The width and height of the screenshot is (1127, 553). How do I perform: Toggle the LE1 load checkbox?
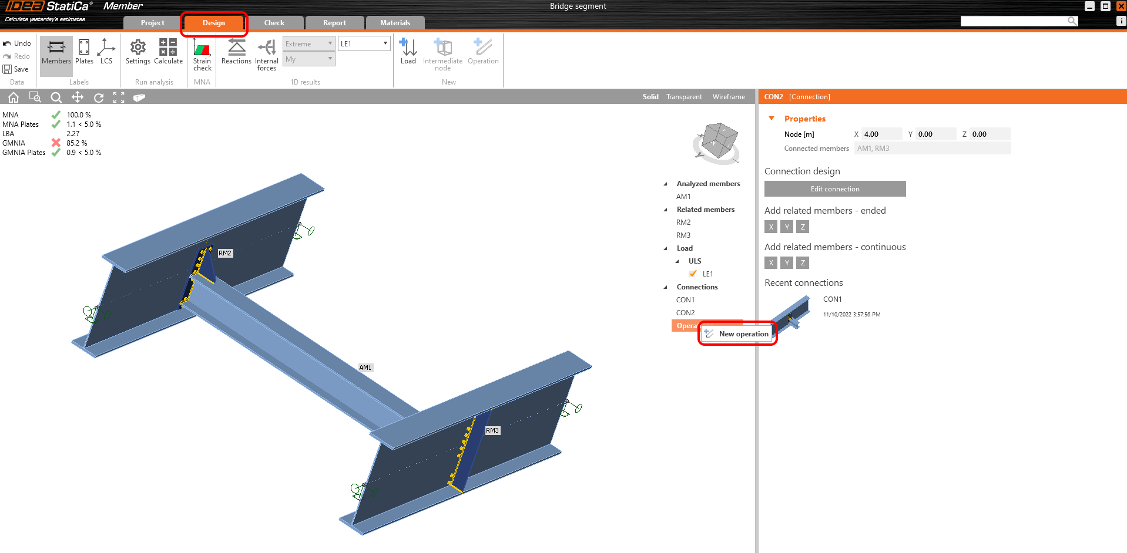click(x=693, y=274)
